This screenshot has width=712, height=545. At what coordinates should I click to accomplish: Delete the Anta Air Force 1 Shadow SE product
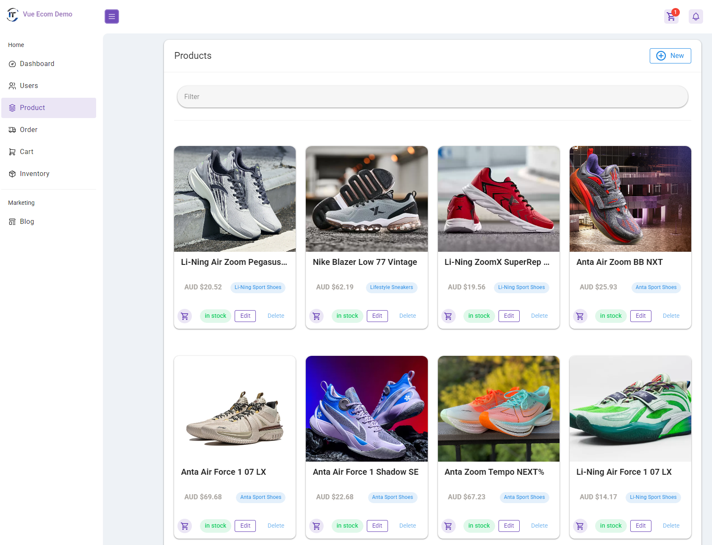point(407,526)
